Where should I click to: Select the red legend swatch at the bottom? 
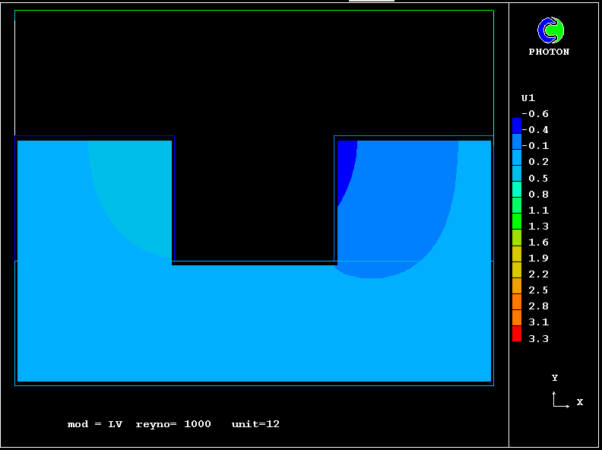click(x=517, y=334)
